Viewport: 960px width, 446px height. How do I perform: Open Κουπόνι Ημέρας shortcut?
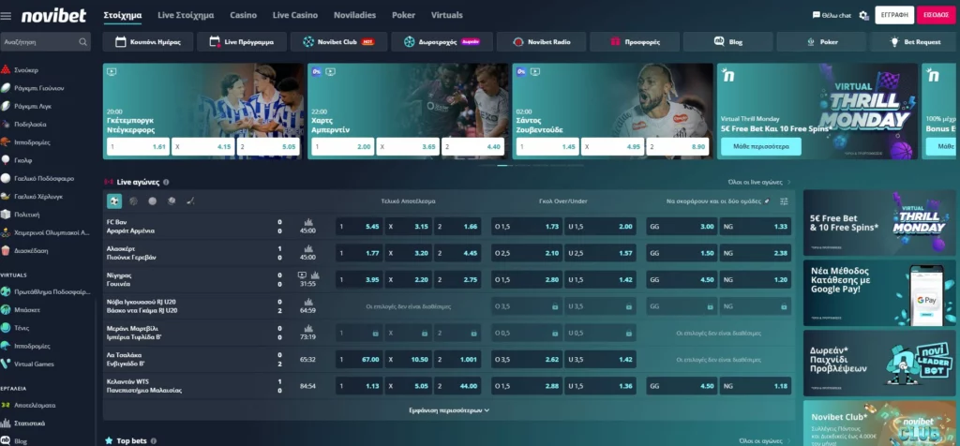click(x=148, y=42)
